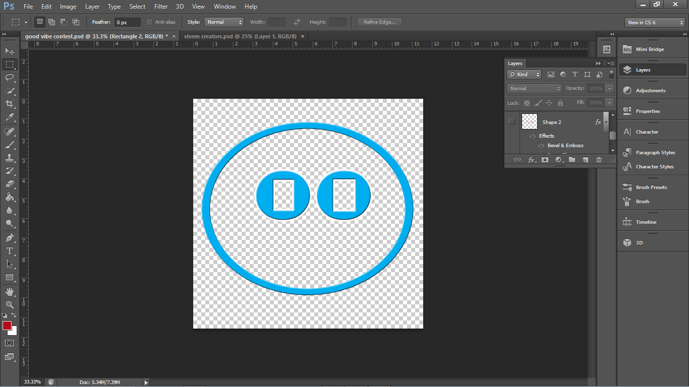689x387 pixels.
Task: Enable Quick Mask mode
Action: tap(10, 343)
